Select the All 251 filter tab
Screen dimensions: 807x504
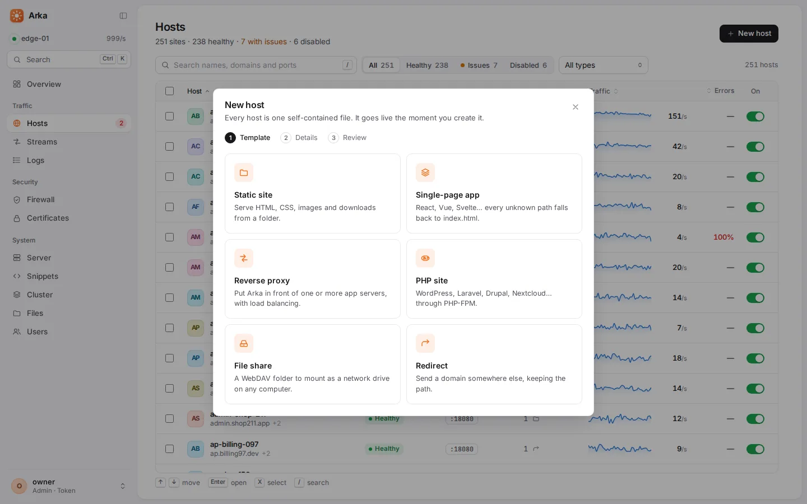(x=381, y=65)
